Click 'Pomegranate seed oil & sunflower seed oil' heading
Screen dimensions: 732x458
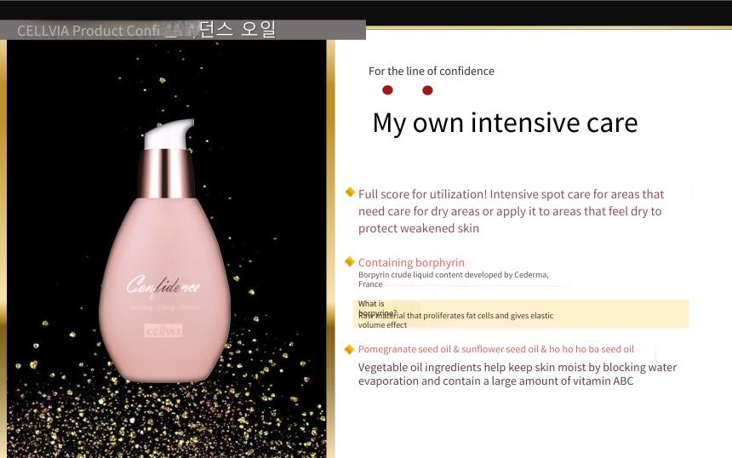(495, 349)
